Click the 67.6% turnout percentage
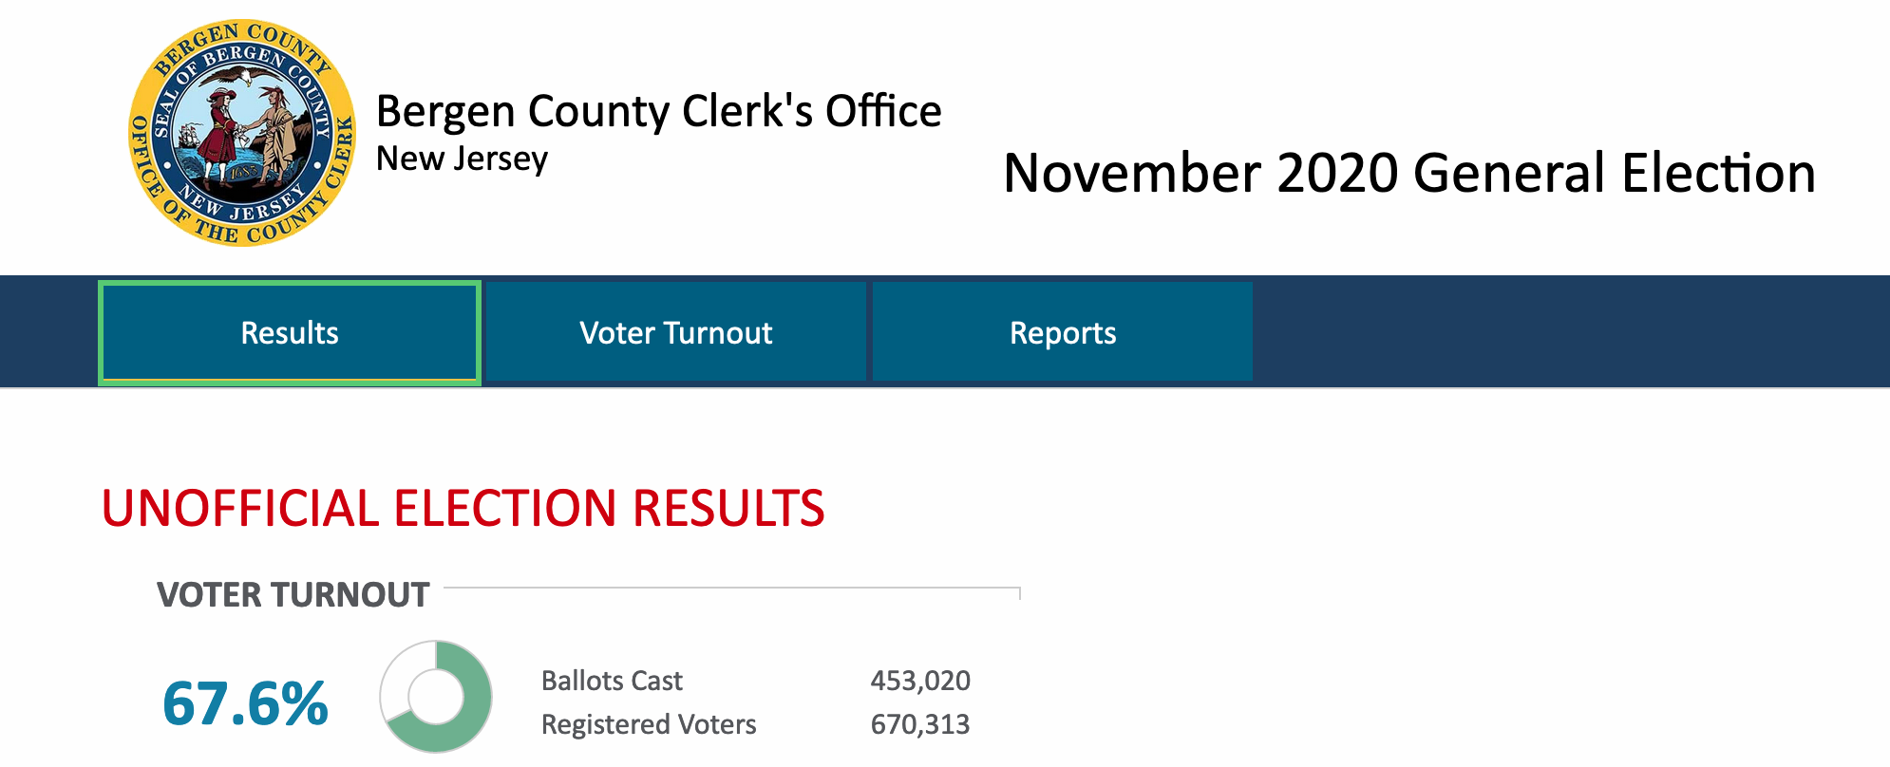This screenshot has width=1890, height=767. tap(245, 703)
